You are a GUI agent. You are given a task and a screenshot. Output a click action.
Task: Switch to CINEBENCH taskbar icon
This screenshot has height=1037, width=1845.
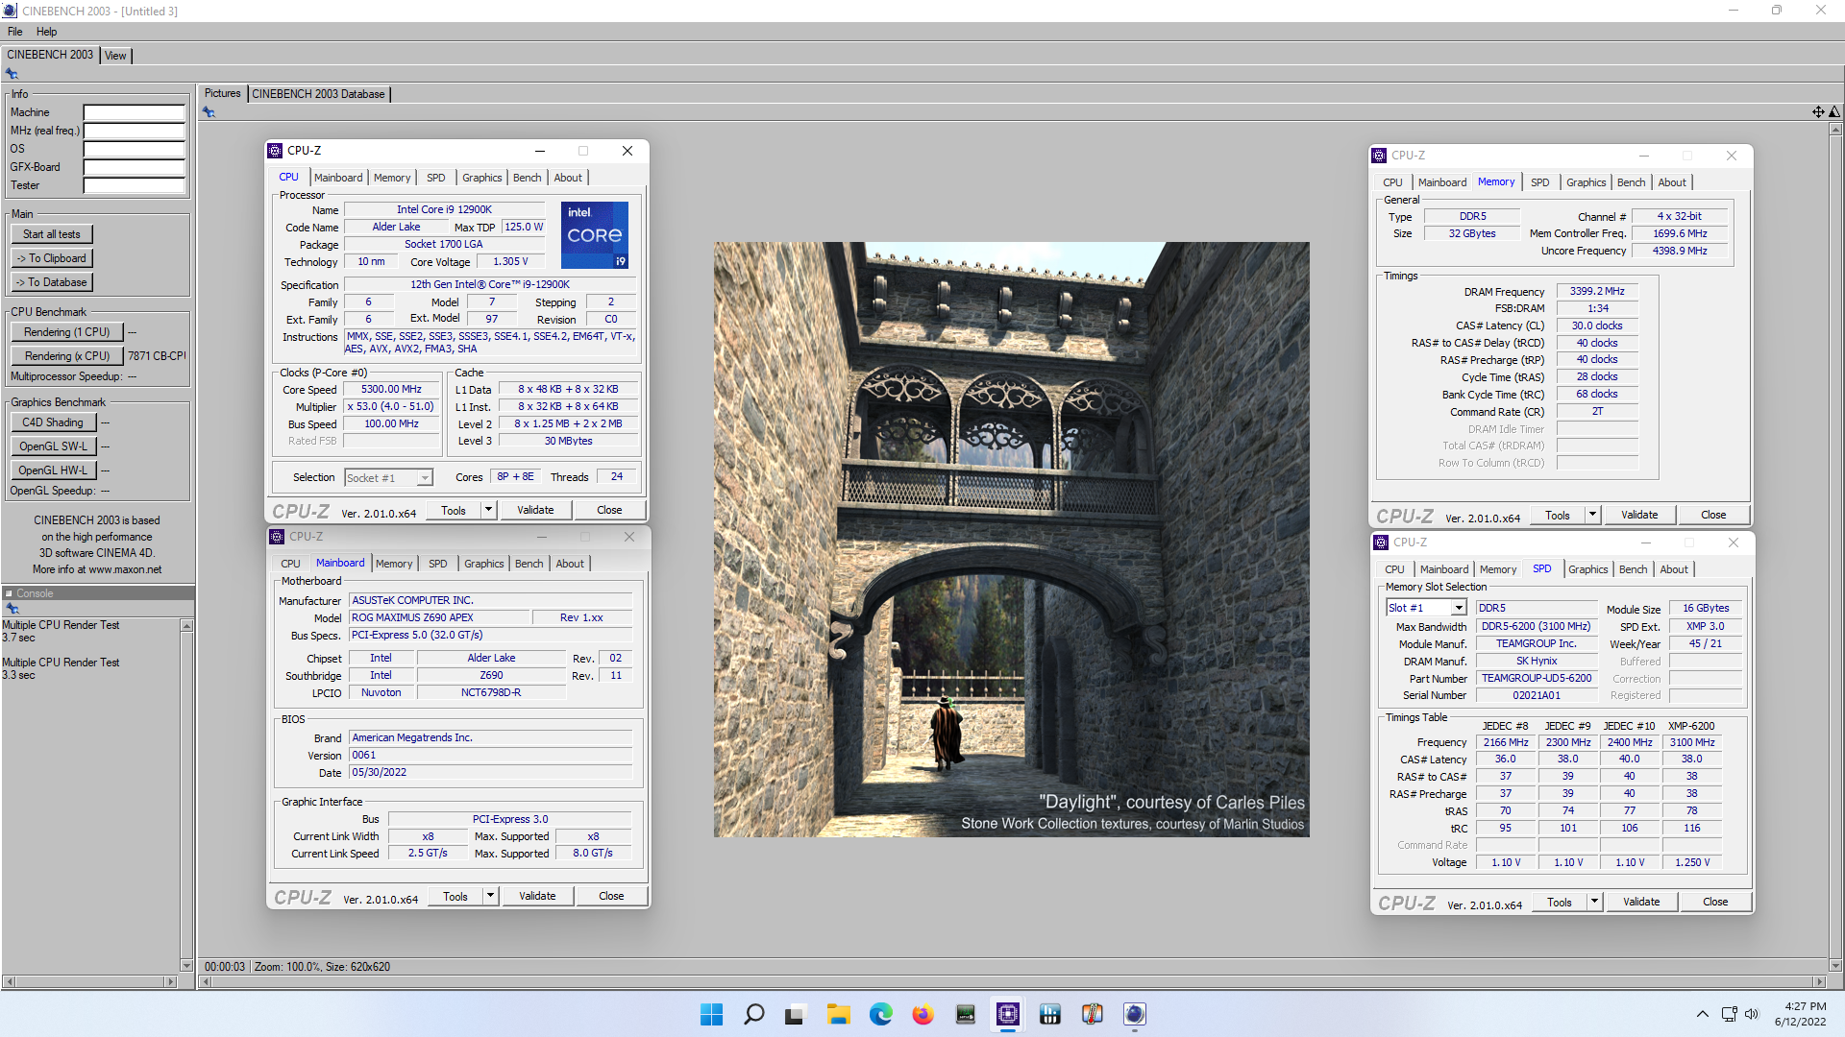tap(1135, 1014)
